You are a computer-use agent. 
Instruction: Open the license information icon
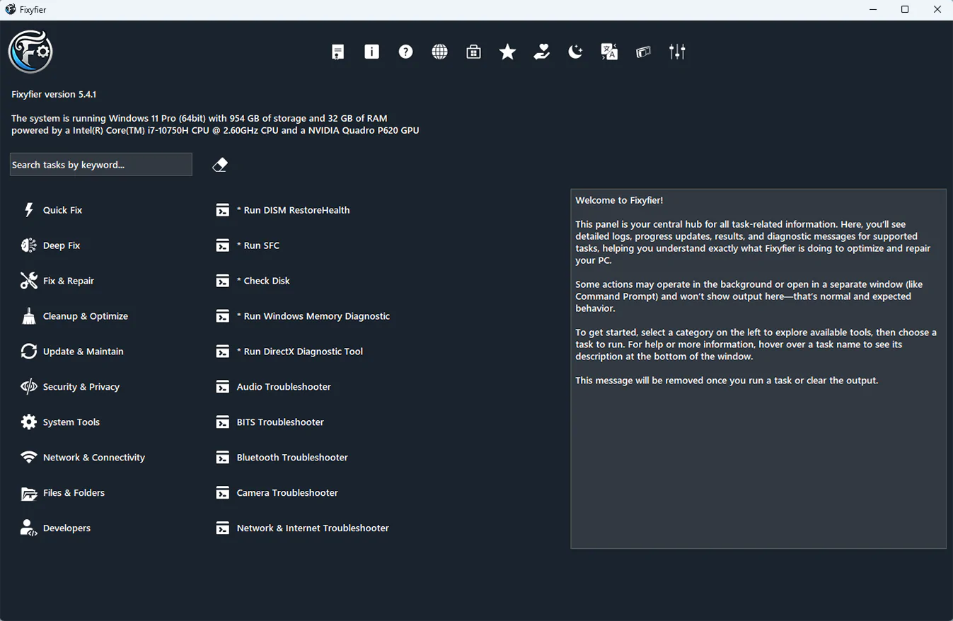click(x=337, y=51)
